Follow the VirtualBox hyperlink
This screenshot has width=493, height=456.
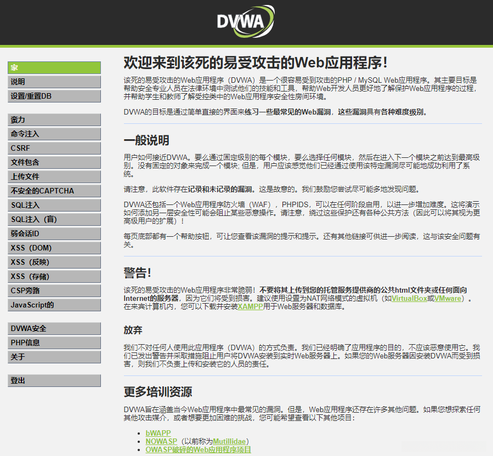[409, 298]
